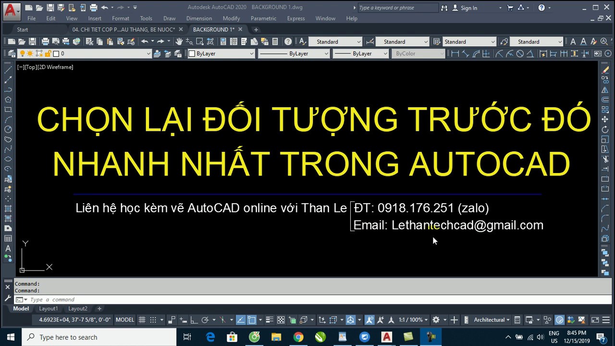Click the New drawing icon in the Standard toolbar

tap(12, 41)
